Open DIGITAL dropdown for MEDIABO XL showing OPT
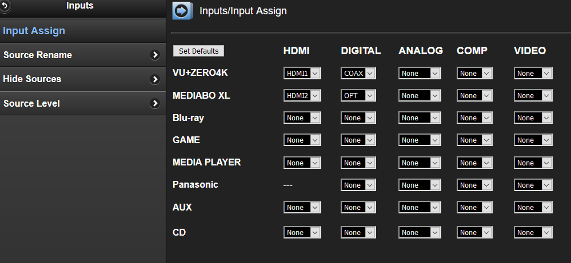This screenshot has width=571, height=263. pyautogui.click(x=358, y=95)
